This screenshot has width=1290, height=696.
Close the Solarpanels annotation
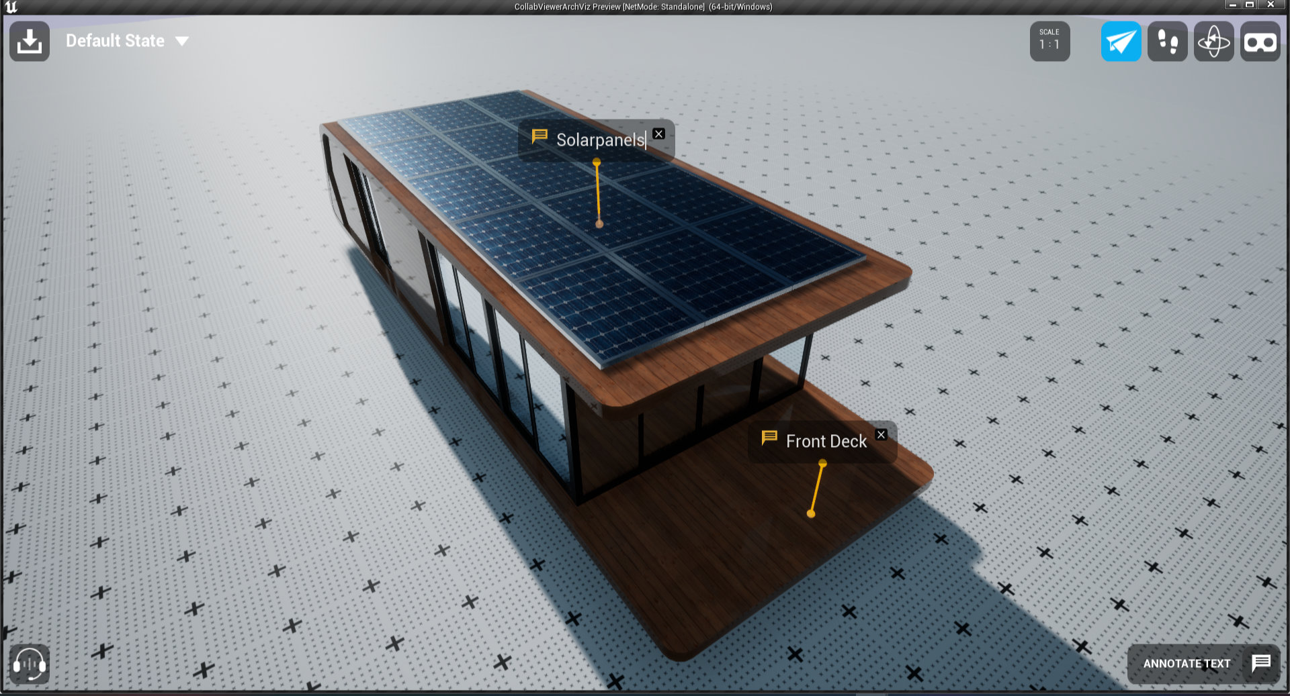(x=659, y=134)
